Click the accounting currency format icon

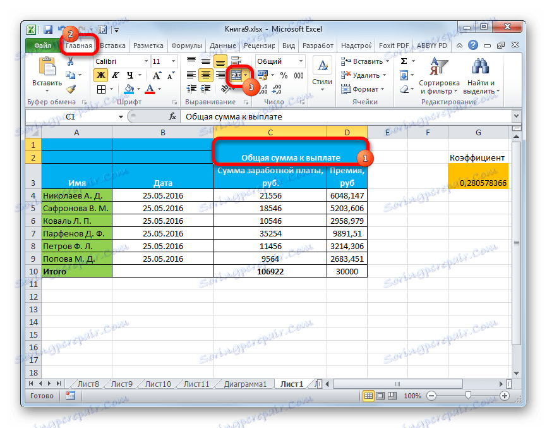(x=262, y=75)
